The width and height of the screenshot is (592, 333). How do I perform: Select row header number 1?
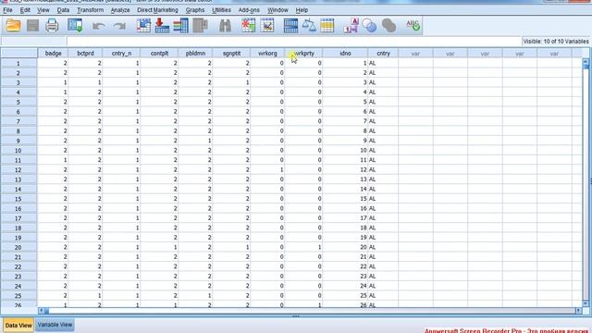pos(18,64)
